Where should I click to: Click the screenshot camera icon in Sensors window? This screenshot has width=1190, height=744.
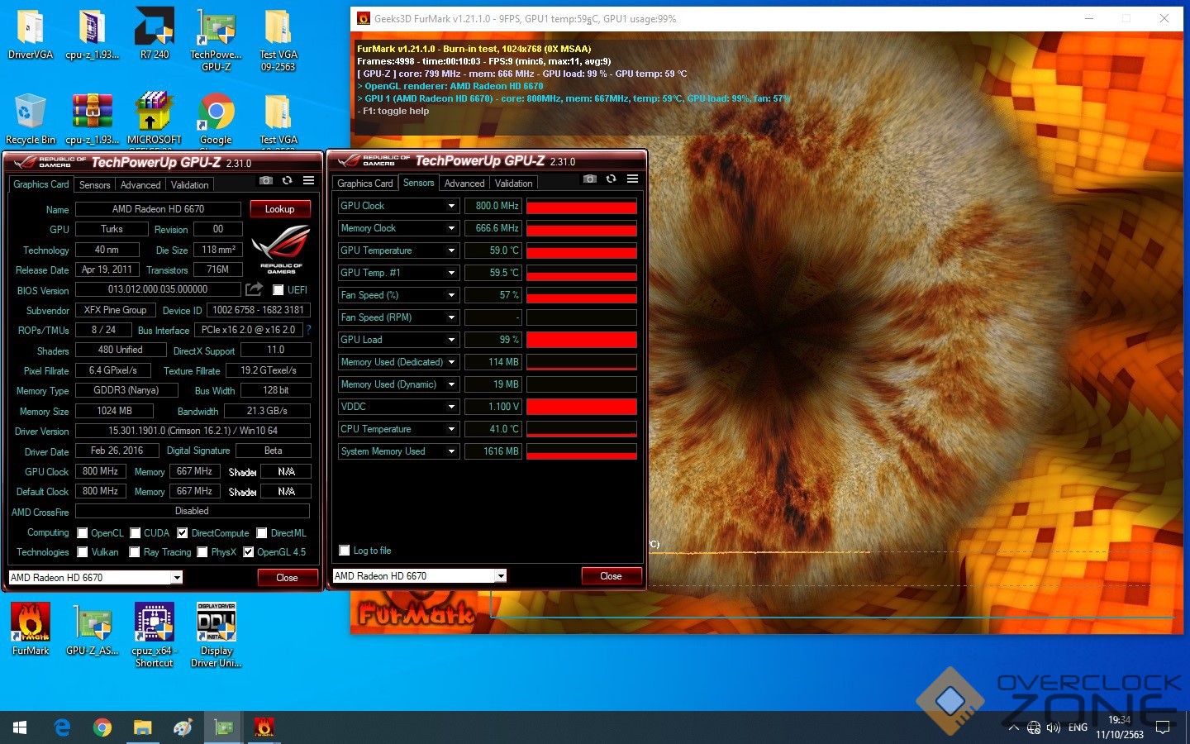[589, 179]
